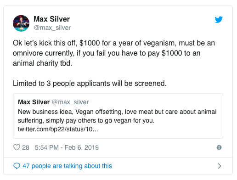237x180 pixels.
Task: Click quoted text 'simply pay others to go vegan'
Action: point(88,120)
